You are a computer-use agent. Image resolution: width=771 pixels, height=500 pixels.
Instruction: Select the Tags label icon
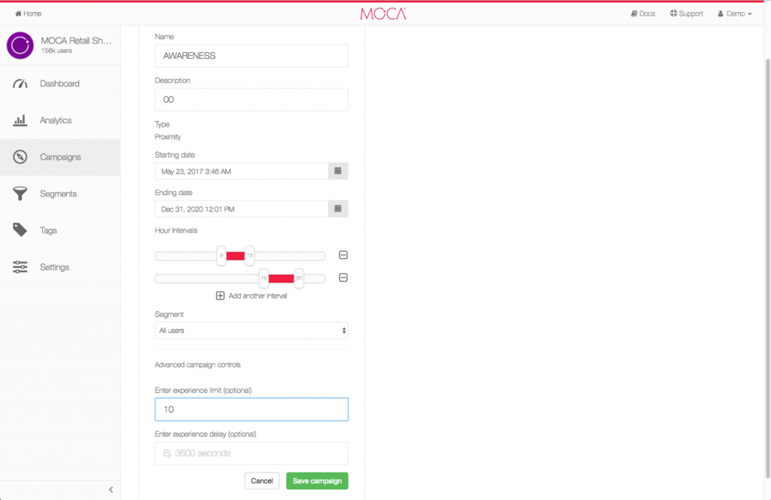click(20, 230)
